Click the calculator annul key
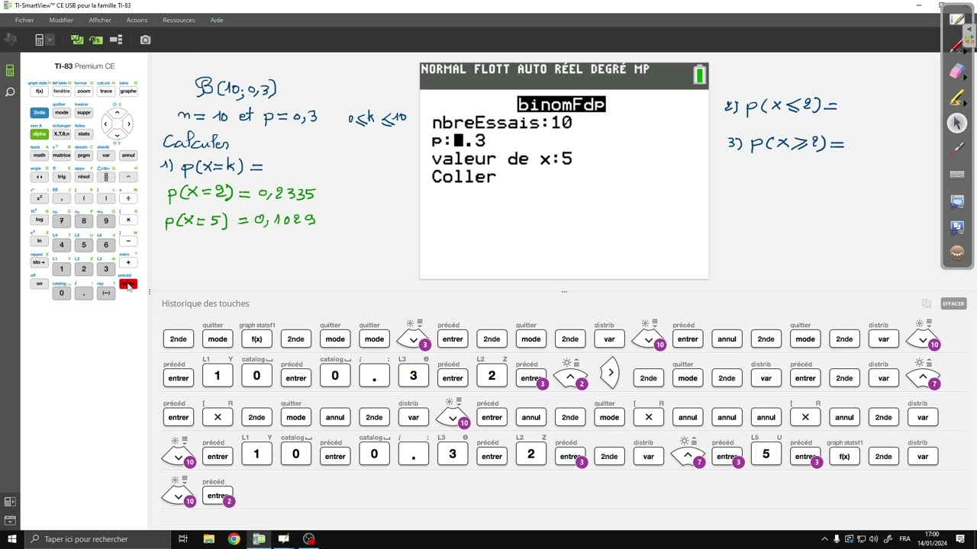977x549 pixels. 128,156
